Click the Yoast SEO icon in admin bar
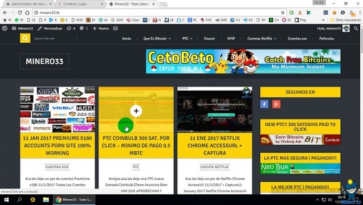 pyautogui.click(x=116, y=28)
